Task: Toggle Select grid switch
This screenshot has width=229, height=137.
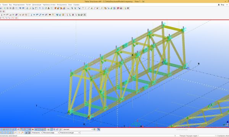Action: 15,129
